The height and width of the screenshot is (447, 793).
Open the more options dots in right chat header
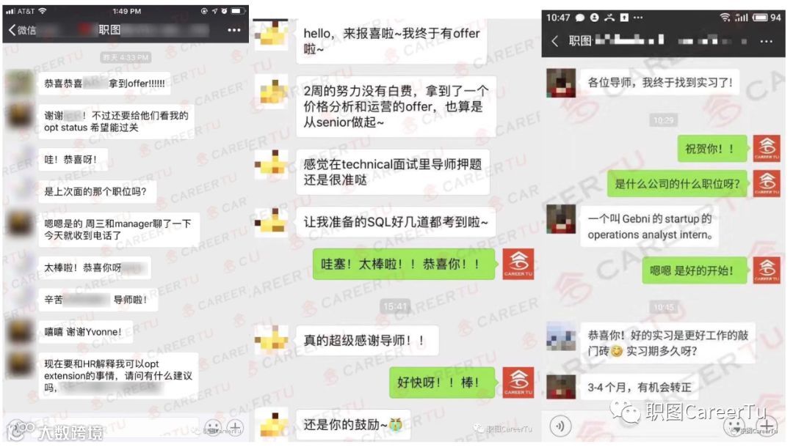click(x=766, y=41)
